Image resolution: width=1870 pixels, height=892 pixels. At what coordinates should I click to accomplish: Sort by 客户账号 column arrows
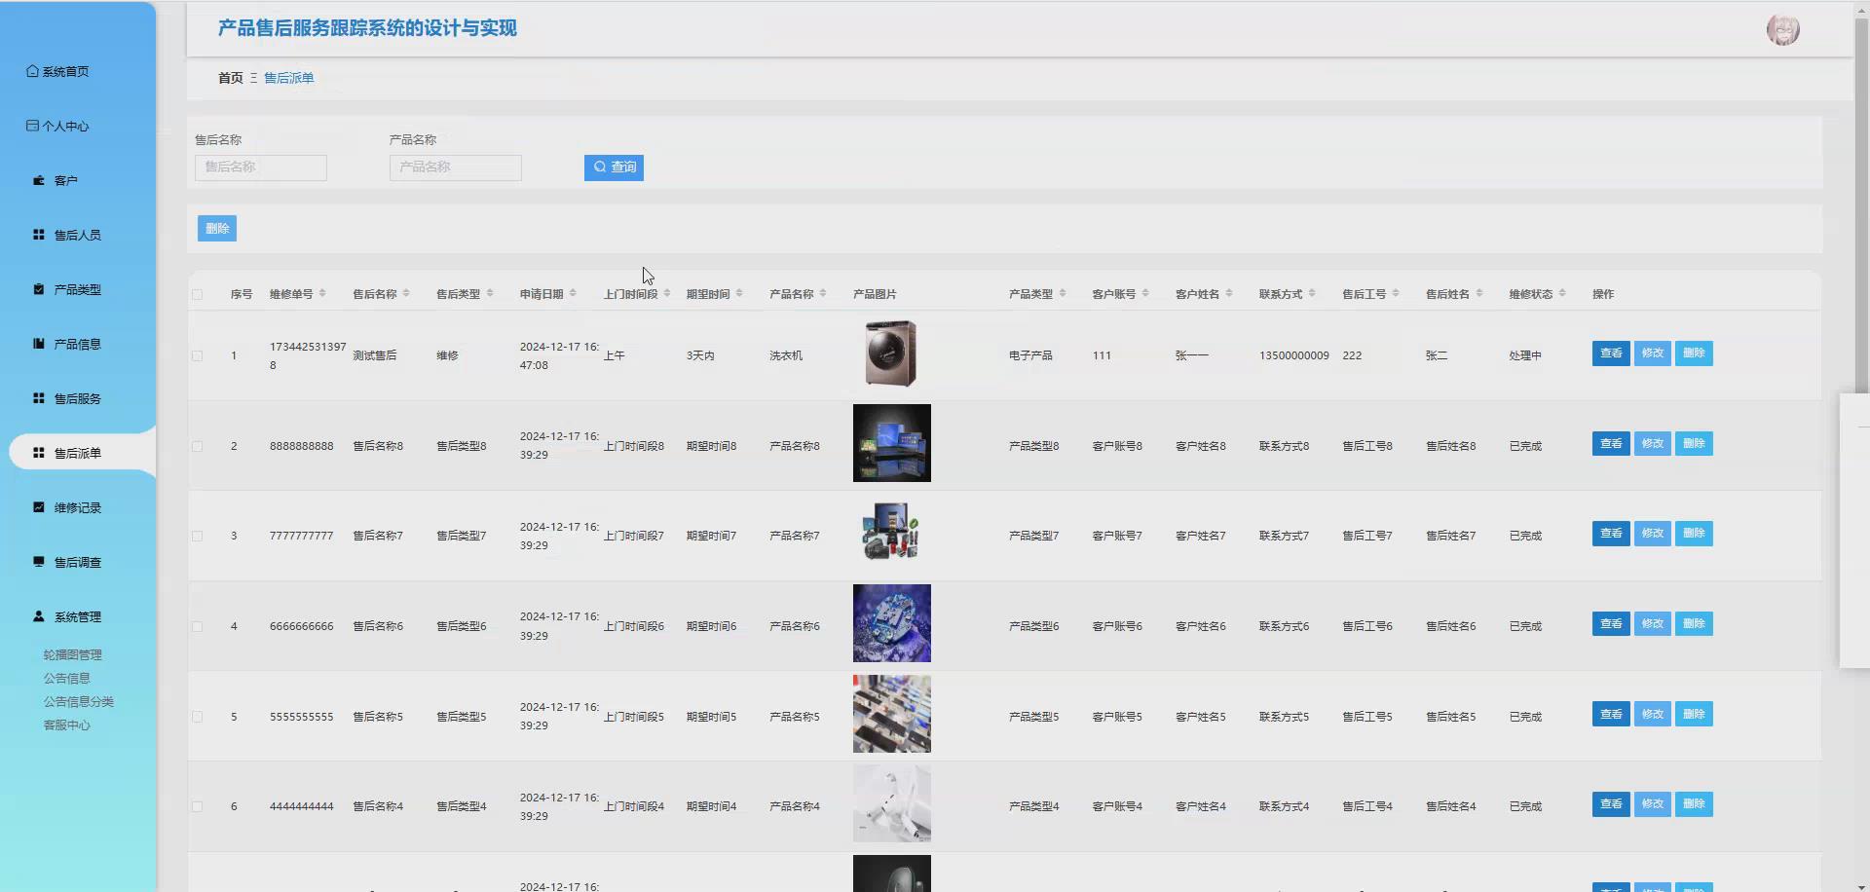1145,293
